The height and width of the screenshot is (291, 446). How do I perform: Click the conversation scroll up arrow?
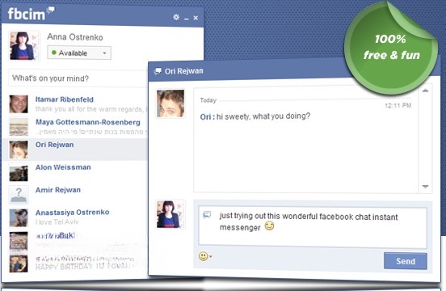pyautogui.click(x=425, y=91)
